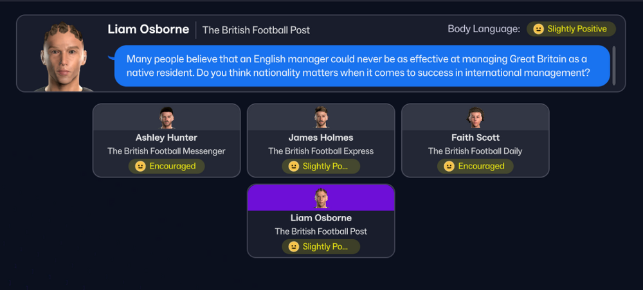The height and width of the screenshot is (290, 643).
Task: Click The British Football Messenger label
Action: (167, 151)
